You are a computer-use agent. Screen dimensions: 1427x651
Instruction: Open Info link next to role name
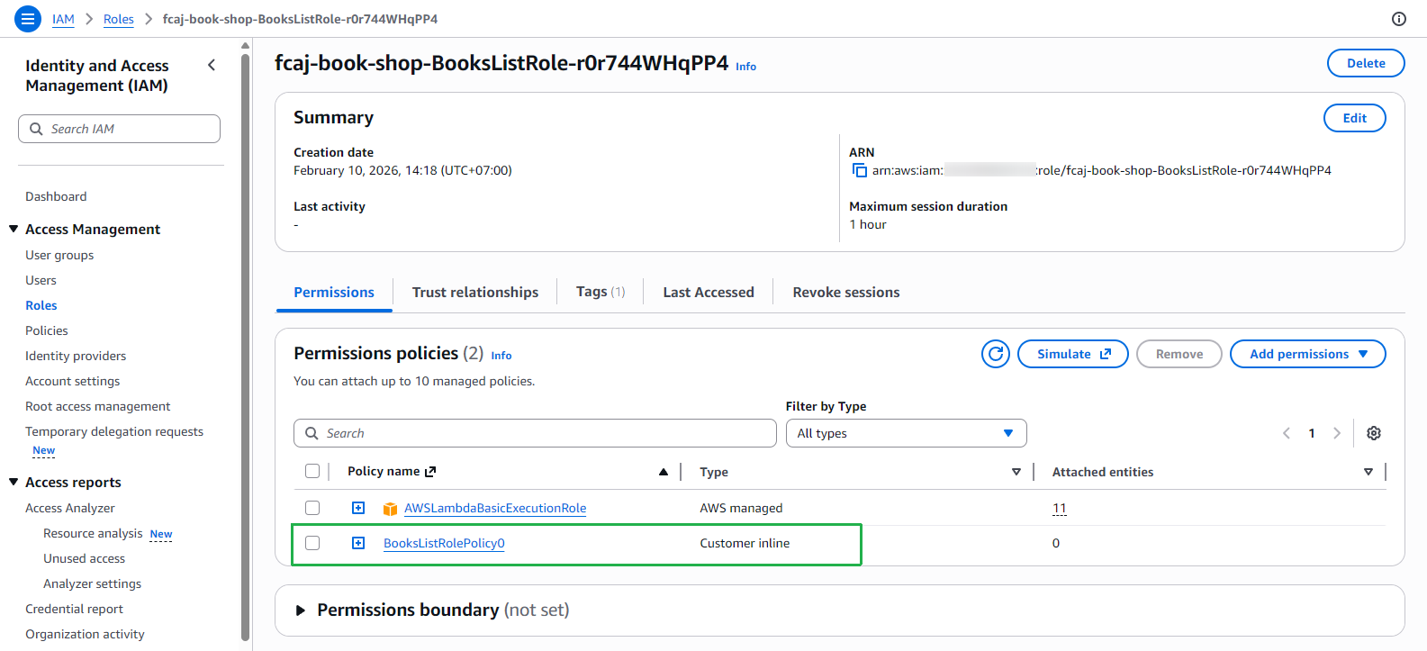click(746, 67)
